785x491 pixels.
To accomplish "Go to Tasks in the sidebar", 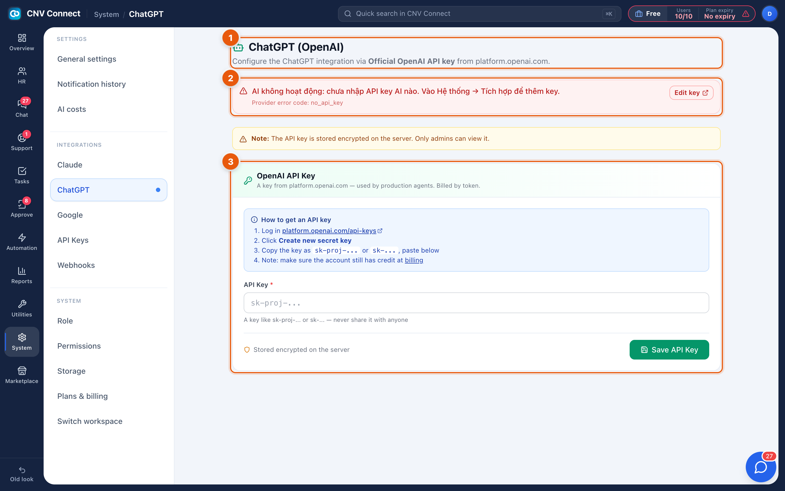I will coord(22,175).
